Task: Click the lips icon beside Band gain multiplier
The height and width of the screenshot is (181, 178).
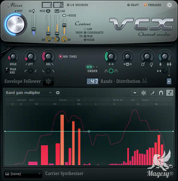Action: click(58, 93)
